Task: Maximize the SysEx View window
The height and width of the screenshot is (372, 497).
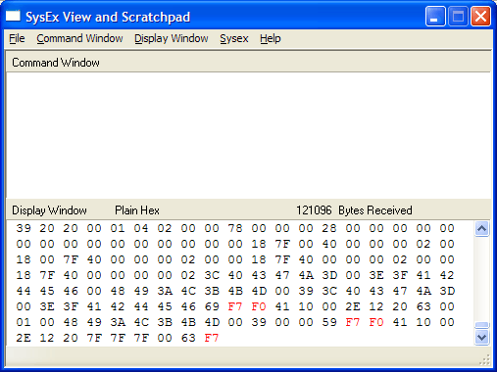Action: coord(458,16)
